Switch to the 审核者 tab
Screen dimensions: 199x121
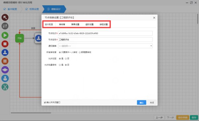pos(62,24)
